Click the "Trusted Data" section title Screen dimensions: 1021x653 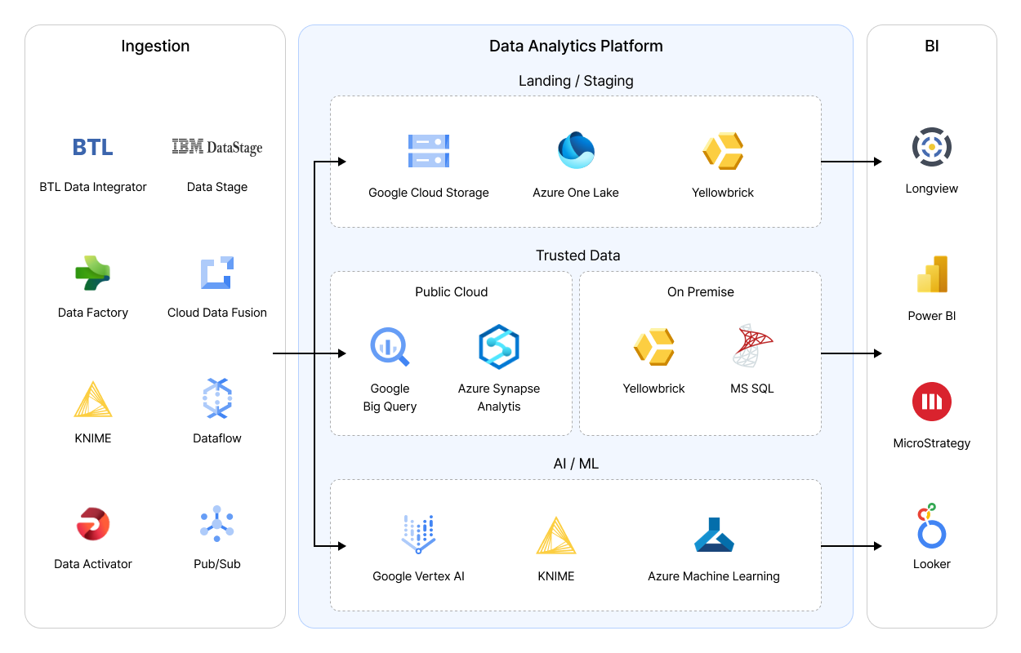577,255
